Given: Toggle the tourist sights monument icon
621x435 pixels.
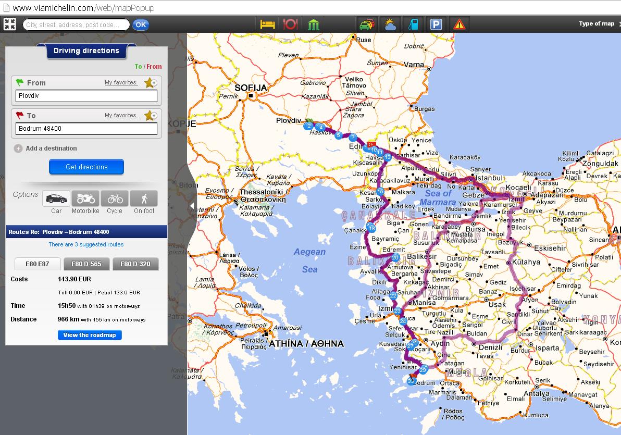Looking at the screenshot, I should (313, 24).
